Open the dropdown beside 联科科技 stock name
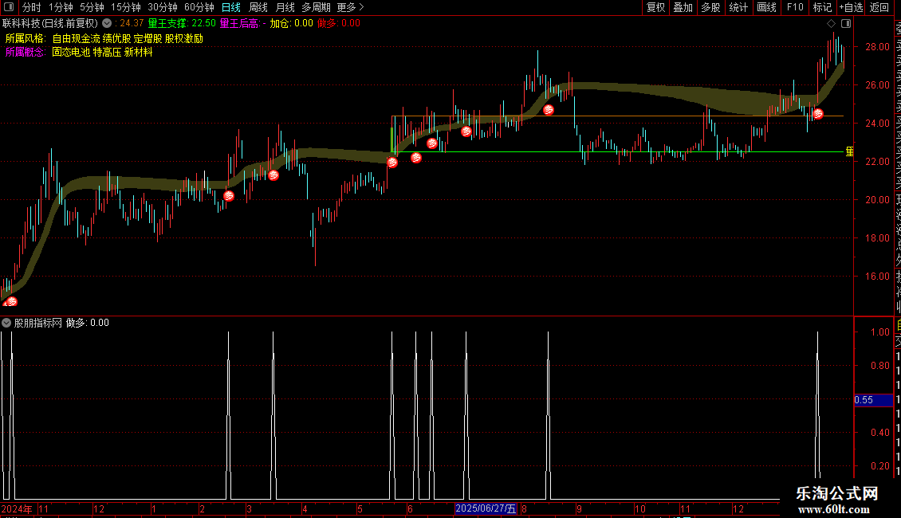The image size is (901, 518). (x=107, y=24)
